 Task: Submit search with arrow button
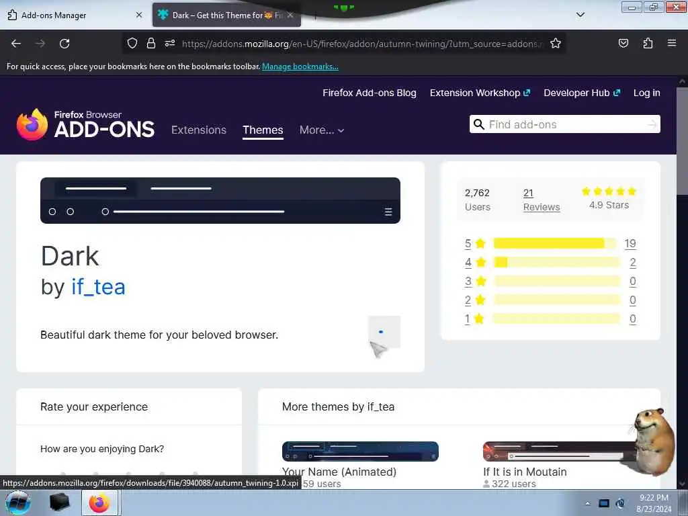pyautogui.click(x=652, y=124)
